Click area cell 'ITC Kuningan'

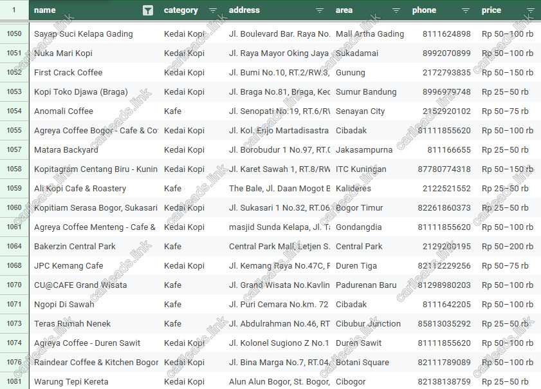point(369,169)
